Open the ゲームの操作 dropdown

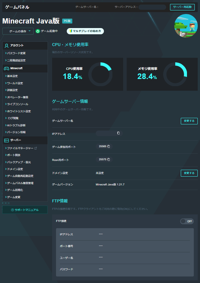pos(18,31)
